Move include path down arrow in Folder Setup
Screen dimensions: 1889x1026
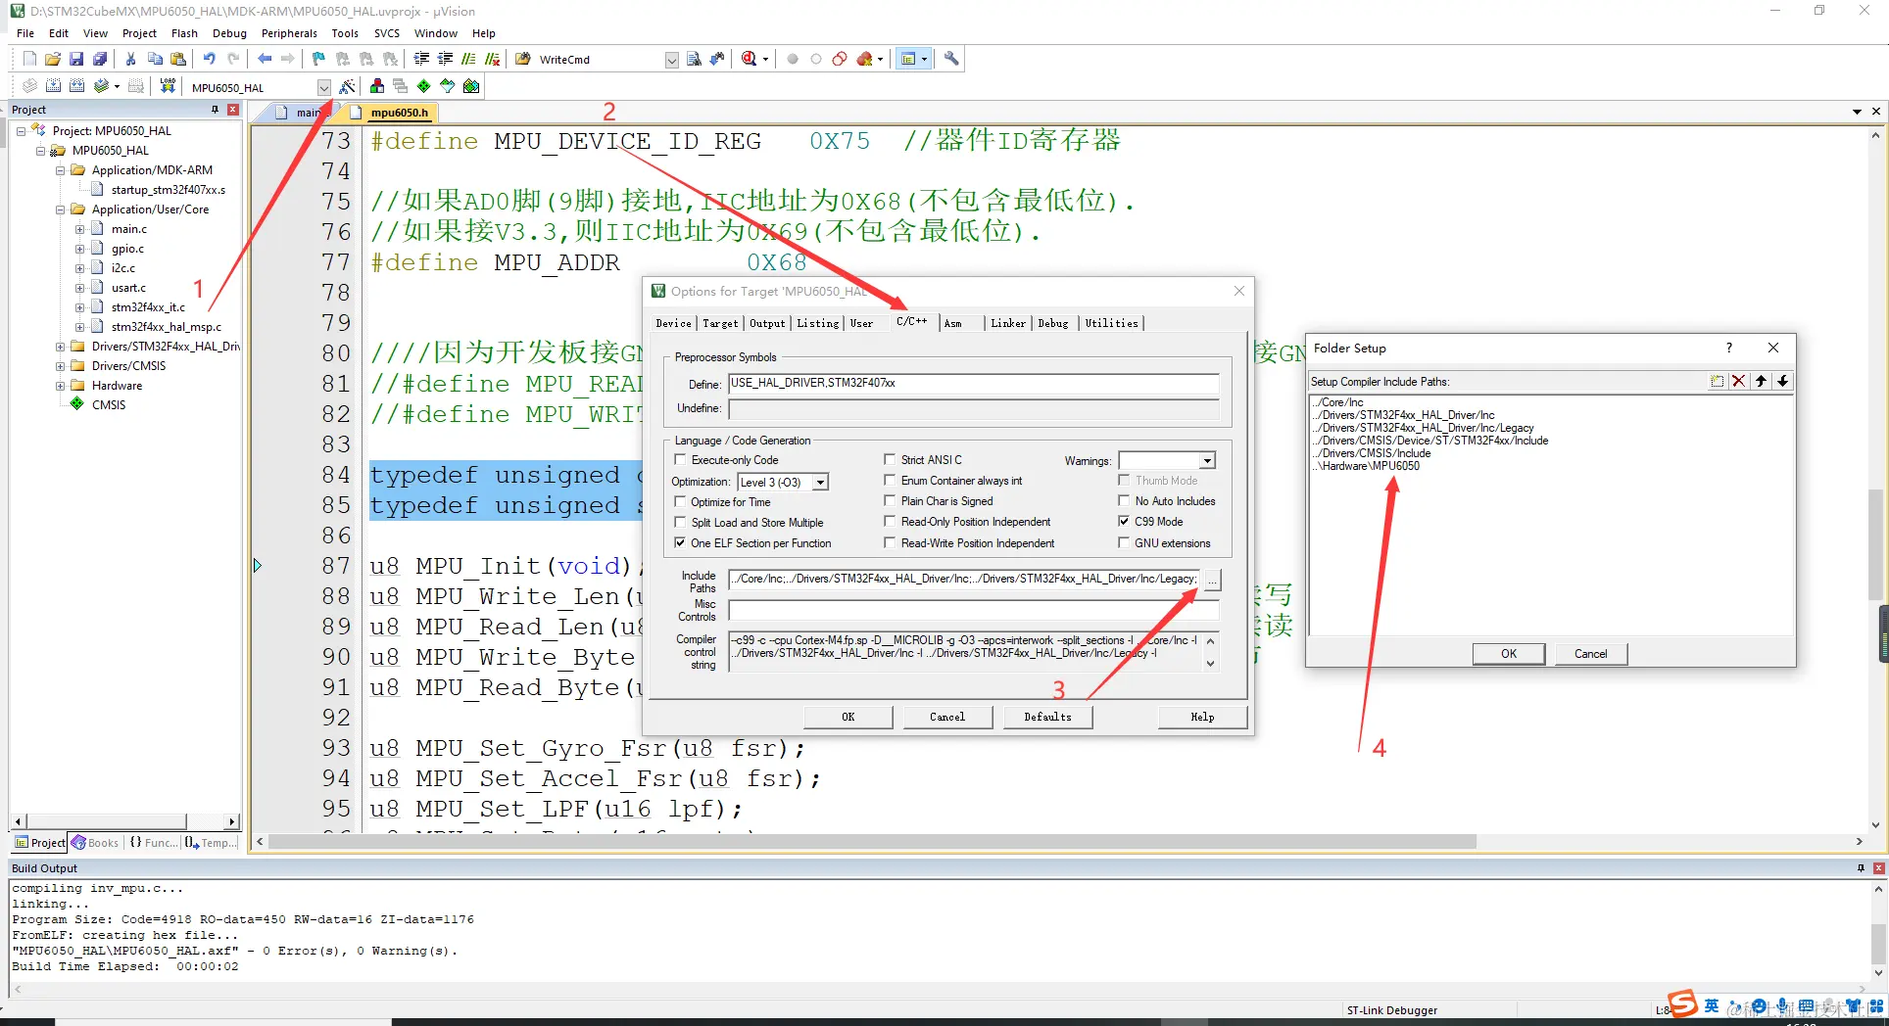click(x=1783, y=381)
